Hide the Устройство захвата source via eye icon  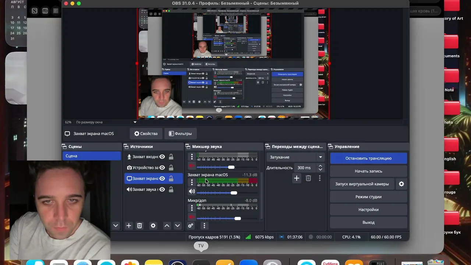[162, 167]
